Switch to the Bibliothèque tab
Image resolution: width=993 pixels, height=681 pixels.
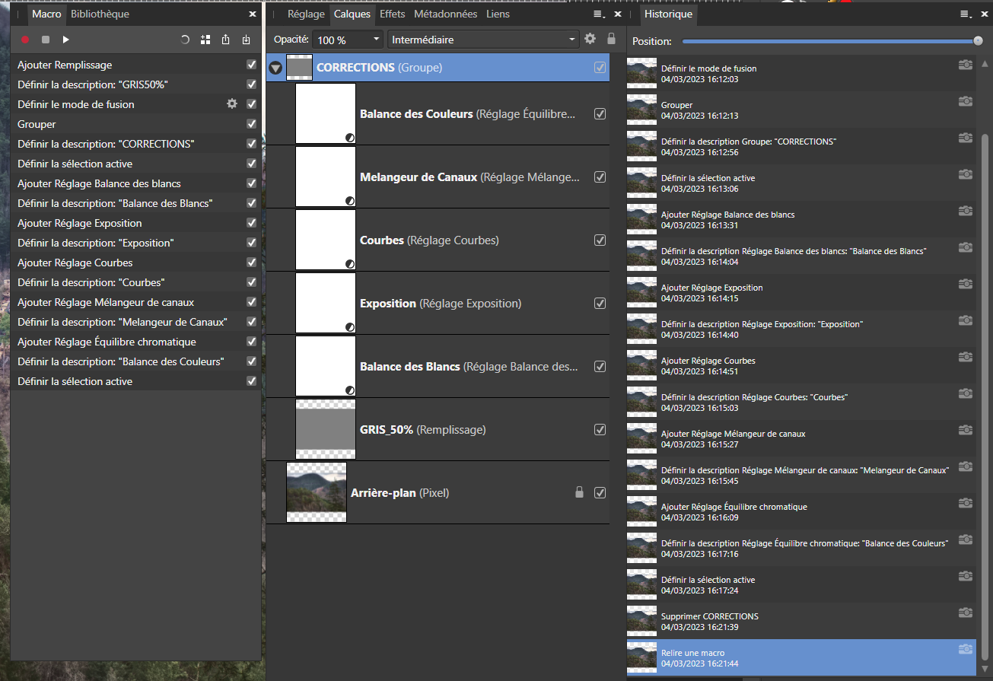pos(100,14)
